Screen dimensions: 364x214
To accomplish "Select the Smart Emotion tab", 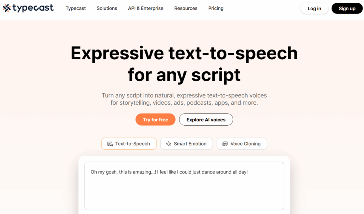I will pos(186,144).
